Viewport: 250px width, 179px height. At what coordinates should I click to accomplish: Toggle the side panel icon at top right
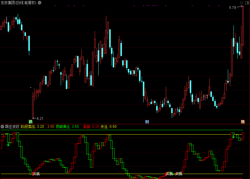247,3
